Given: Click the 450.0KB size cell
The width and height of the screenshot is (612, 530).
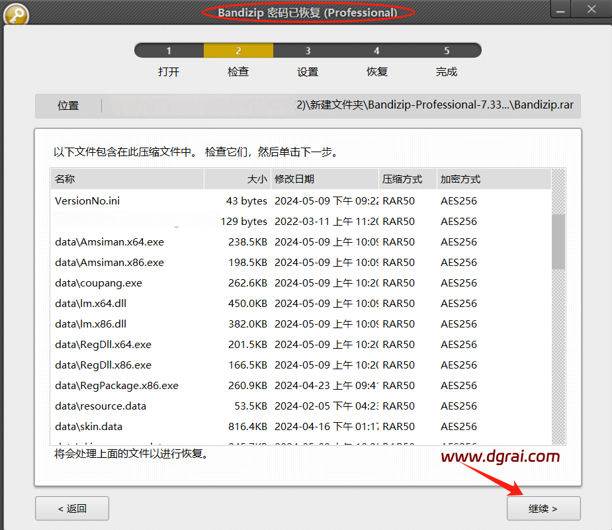Looking at the screenshot, I should (248, 304).
